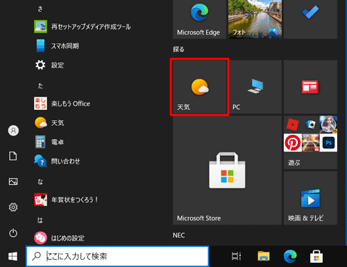Click the NEC tile group heading

(x=179, y=235)
